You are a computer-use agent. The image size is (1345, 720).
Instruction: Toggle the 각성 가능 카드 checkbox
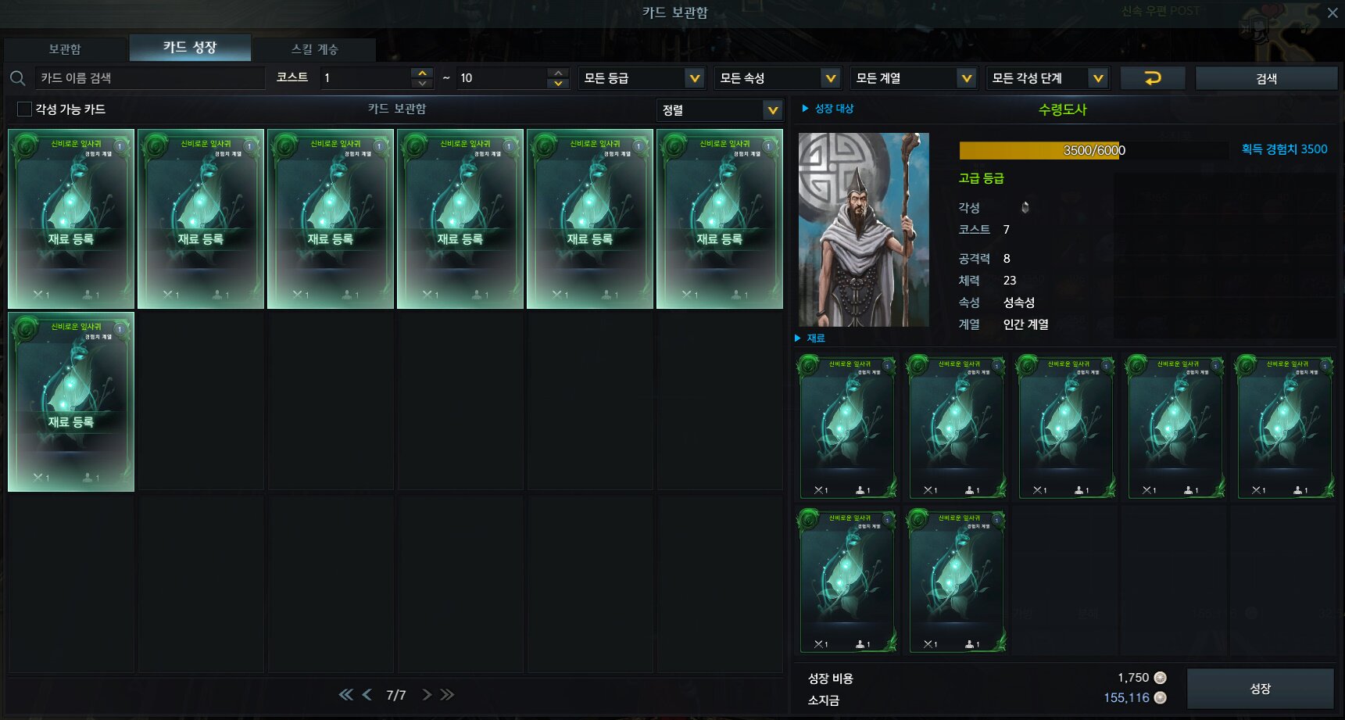[x=24, y=109]
